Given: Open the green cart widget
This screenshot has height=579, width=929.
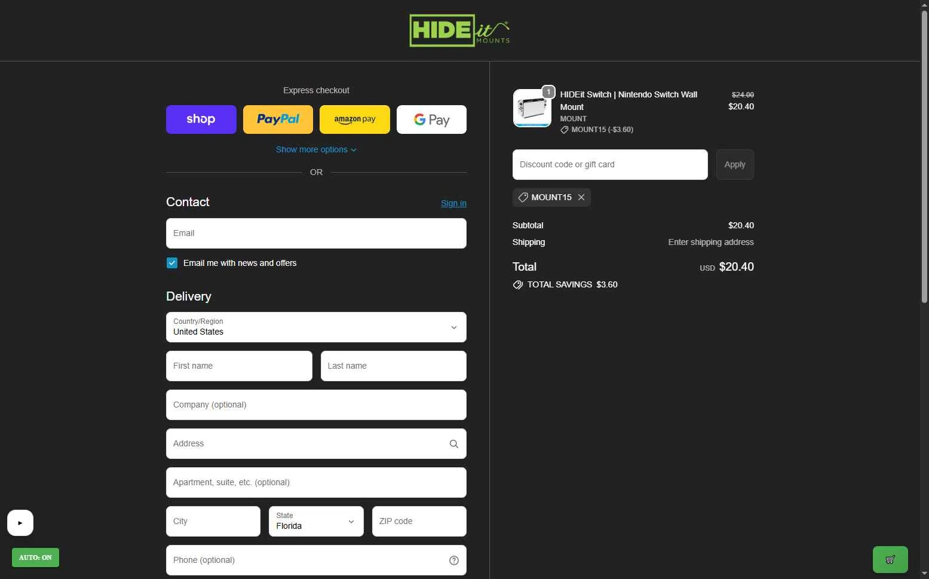Looking at the screenshot, I should coord(890,560).
